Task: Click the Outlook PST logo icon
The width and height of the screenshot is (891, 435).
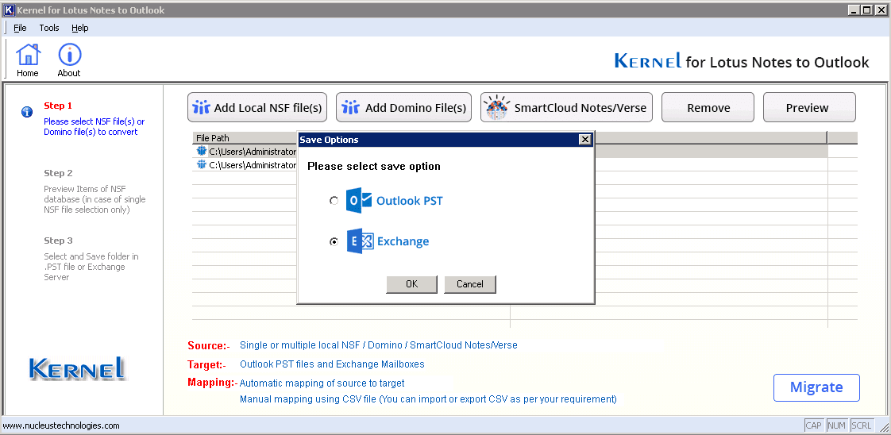Action: tap(359, 201)
